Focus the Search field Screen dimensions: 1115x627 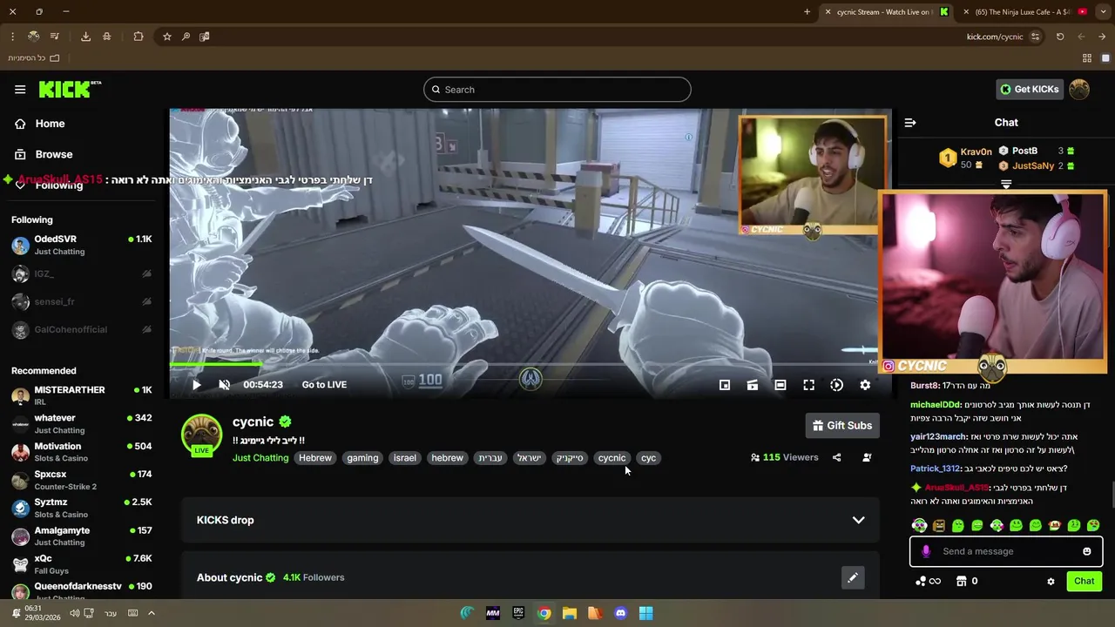pyautogui.click(x=557, y=90)
